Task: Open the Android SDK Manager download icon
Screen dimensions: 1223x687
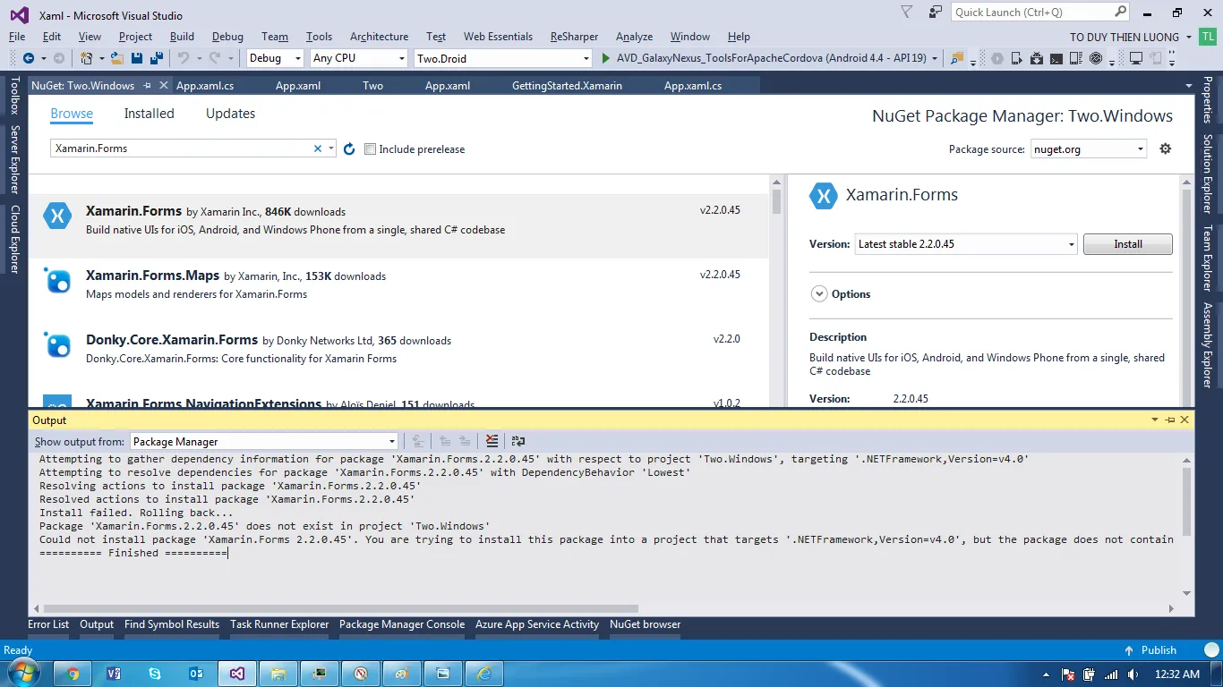Action: click(x=1037, y=58)
